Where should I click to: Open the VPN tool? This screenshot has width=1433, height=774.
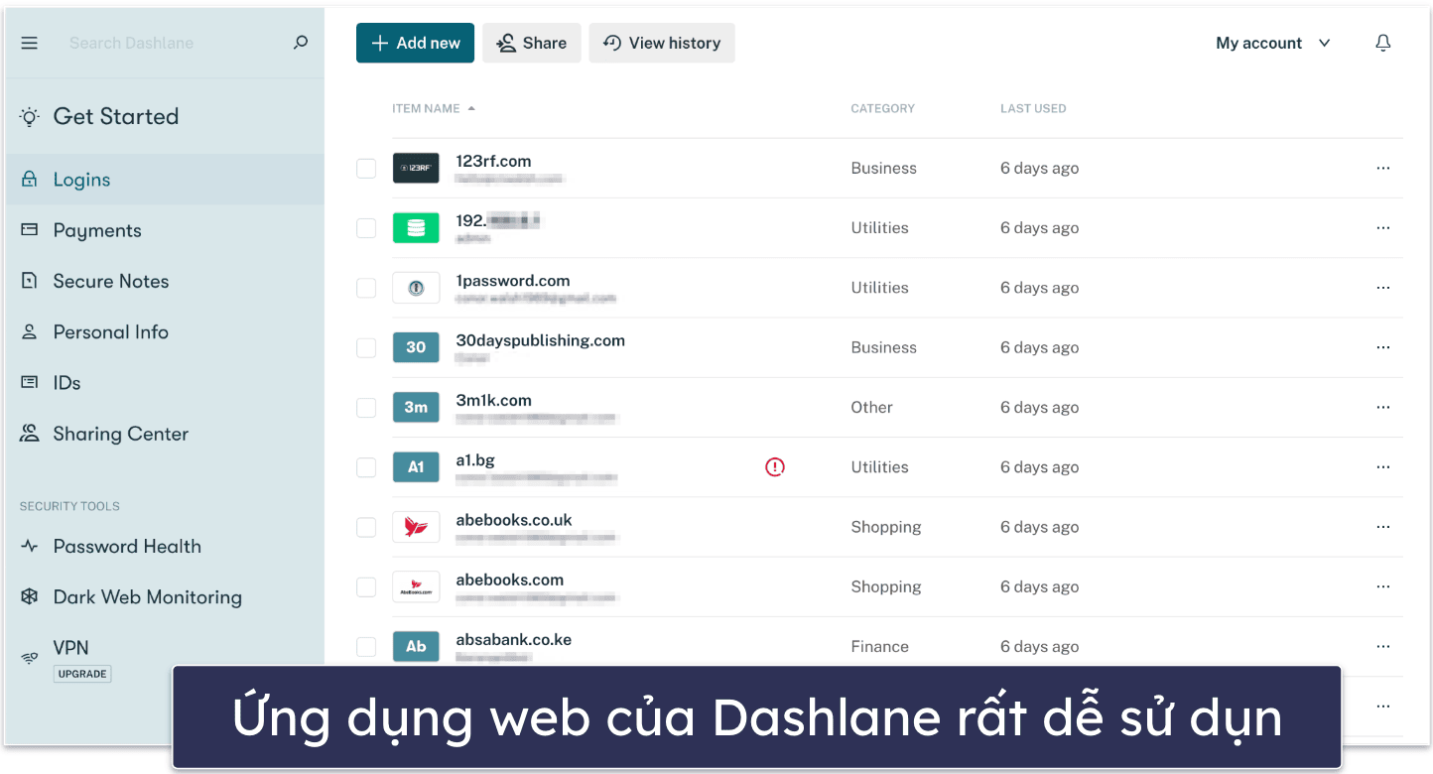click(x=70, y=648)
